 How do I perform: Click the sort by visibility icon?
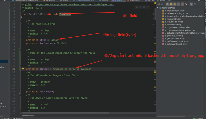pyautogui.click(x=159, y=4)
